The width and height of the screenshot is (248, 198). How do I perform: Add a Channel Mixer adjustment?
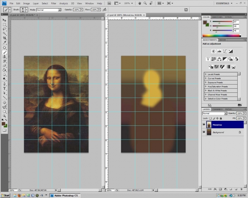click(236, 59)
